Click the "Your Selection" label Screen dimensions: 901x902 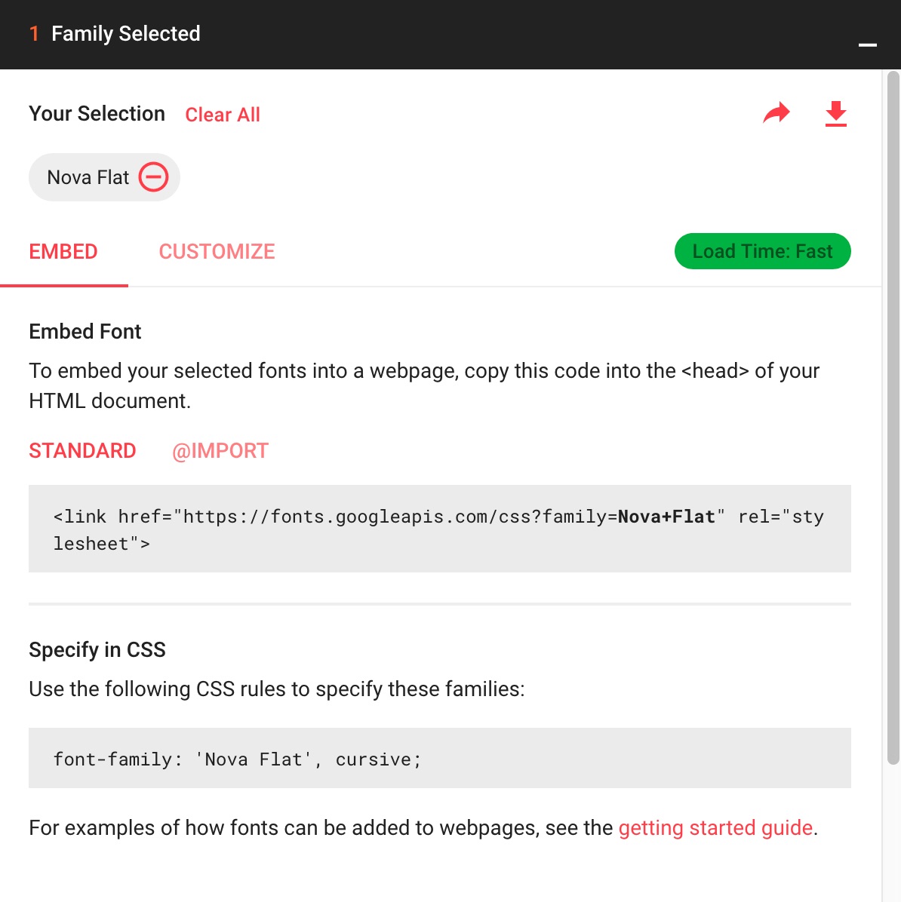pos(97,114)
